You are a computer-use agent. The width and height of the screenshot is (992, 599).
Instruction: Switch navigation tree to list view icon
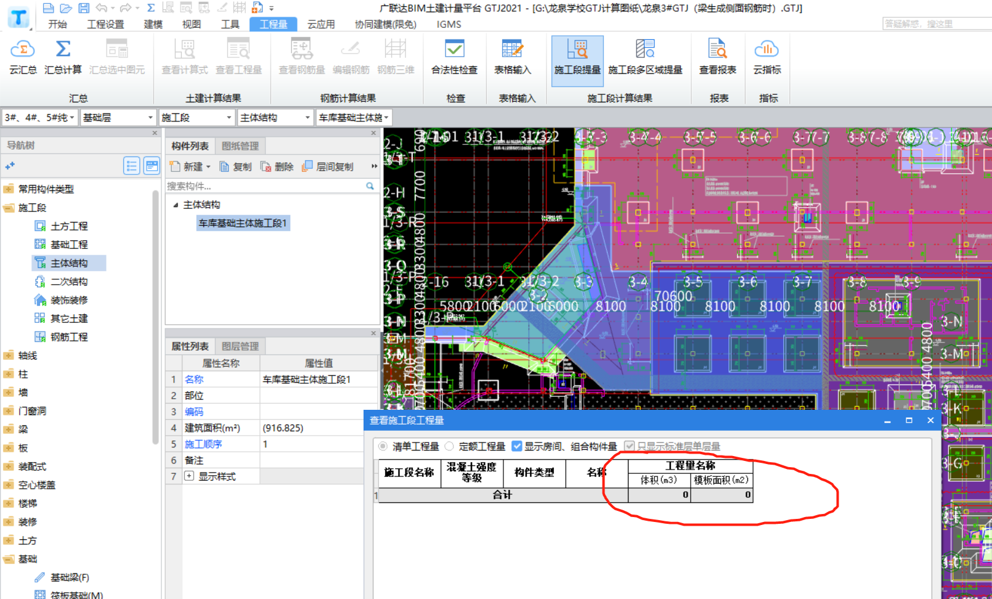pos(131,166)
